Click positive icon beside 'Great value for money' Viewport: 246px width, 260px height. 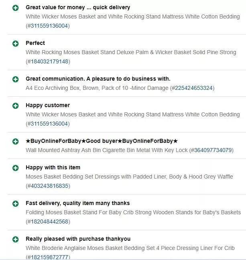click(x=16, y=8)
